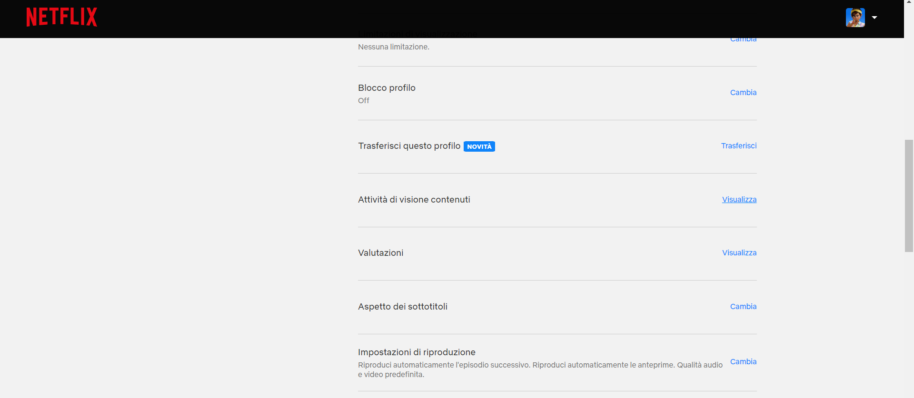
Task: Click the Valutazioni label
Action: (x=381, y=253)
